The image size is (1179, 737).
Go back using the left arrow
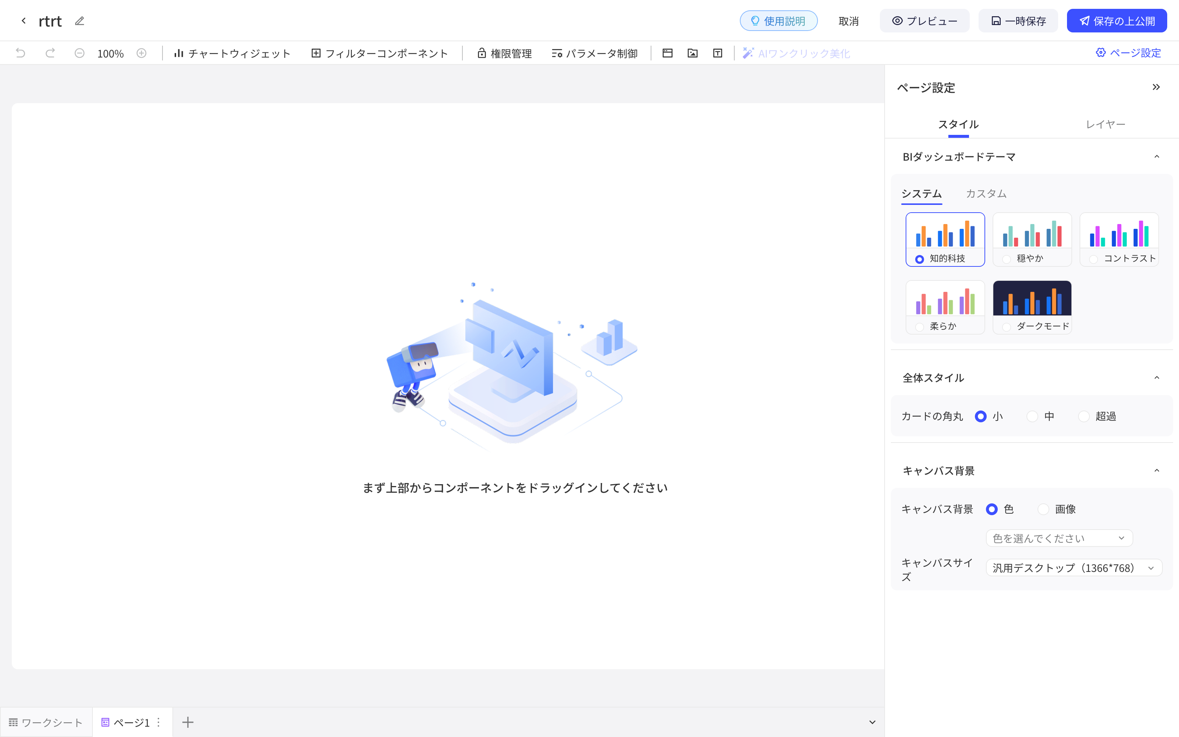click(23, 21)
